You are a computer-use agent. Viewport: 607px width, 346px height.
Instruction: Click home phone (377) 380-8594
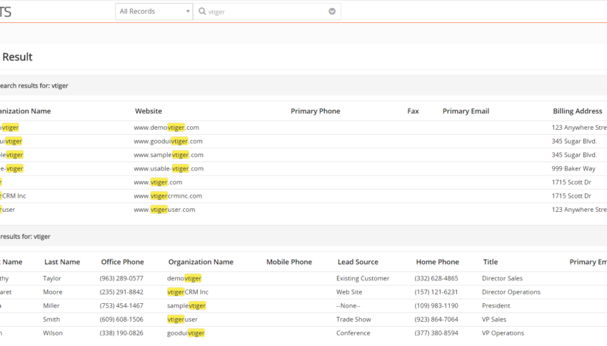(436, 333)
